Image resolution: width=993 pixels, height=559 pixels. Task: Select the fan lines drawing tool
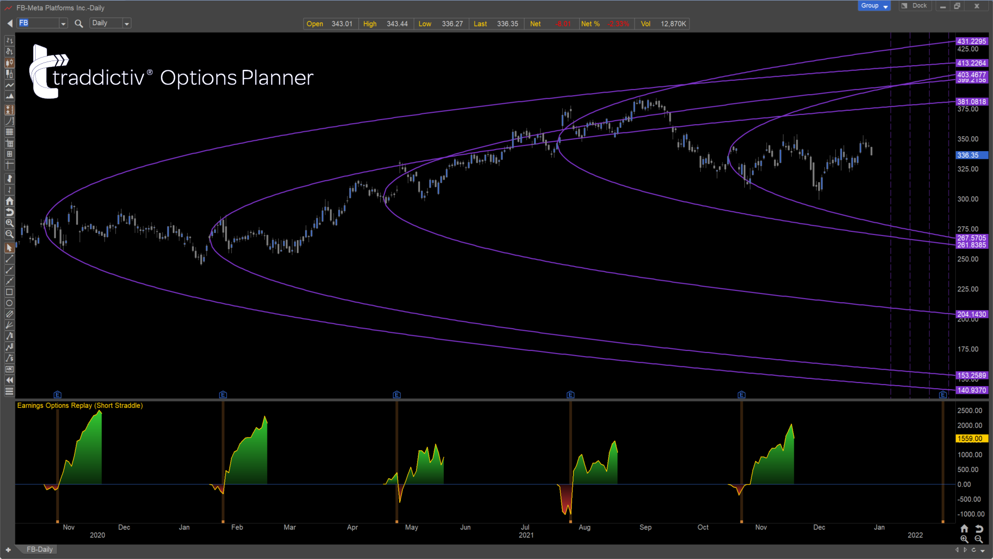[9, 326]
